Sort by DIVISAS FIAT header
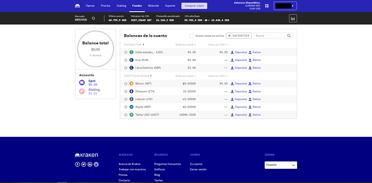372x183 pixels. (135, 45)
